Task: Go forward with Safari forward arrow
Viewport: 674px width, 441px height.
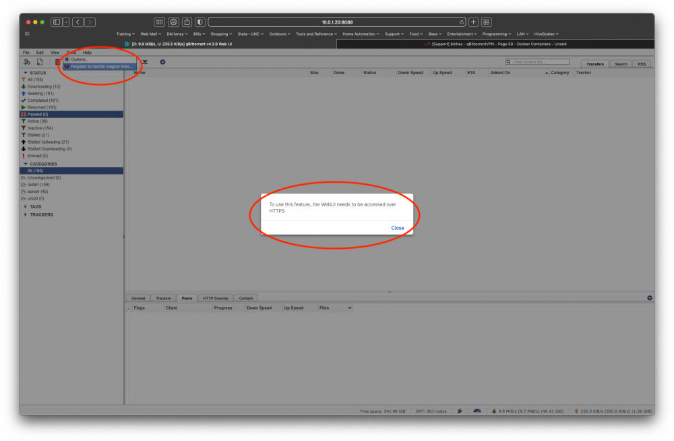Action: (x=90, y=22)
